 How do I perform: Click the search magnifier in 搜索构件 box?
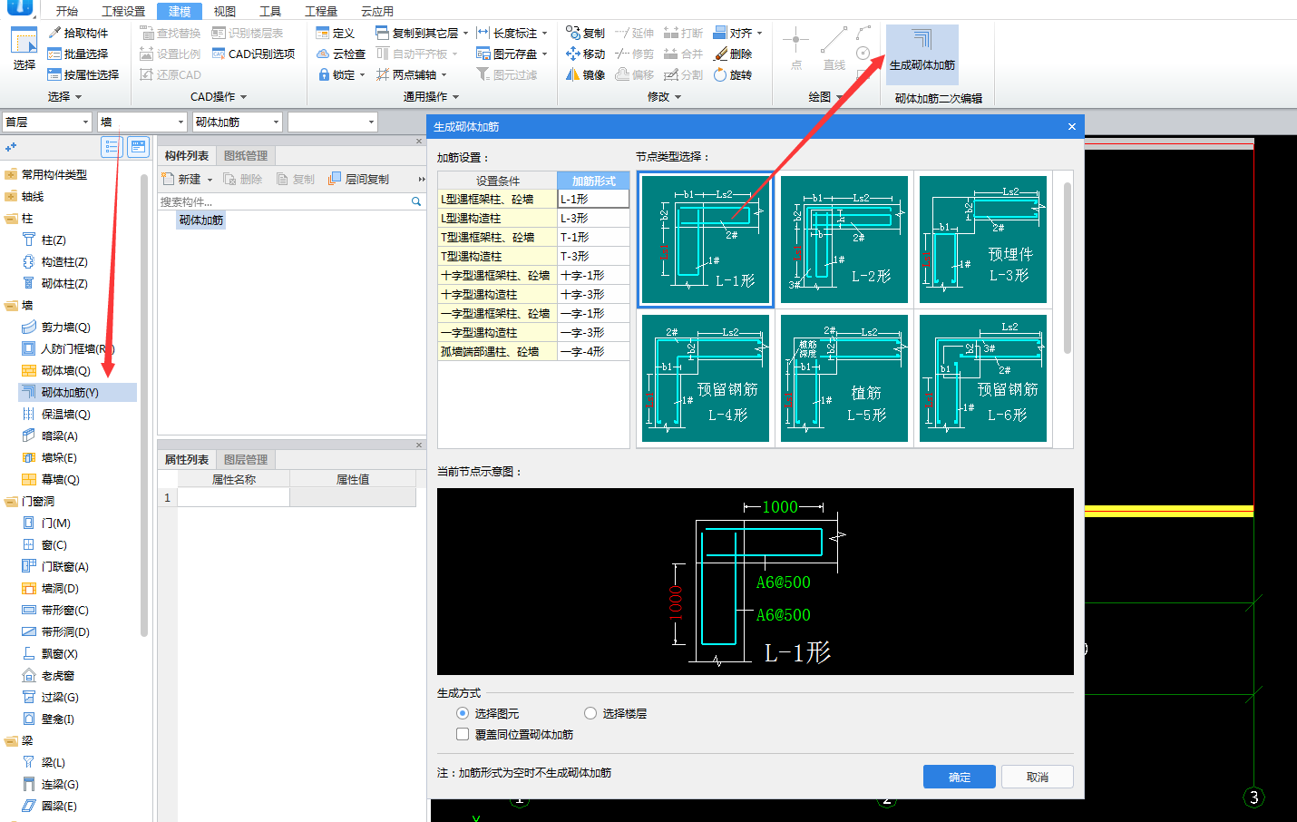click(416, 201)
